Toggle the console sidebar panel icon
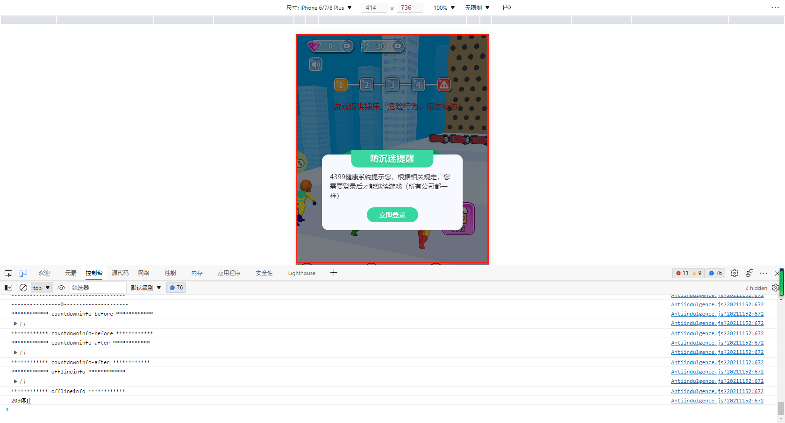 coord(8,288)
